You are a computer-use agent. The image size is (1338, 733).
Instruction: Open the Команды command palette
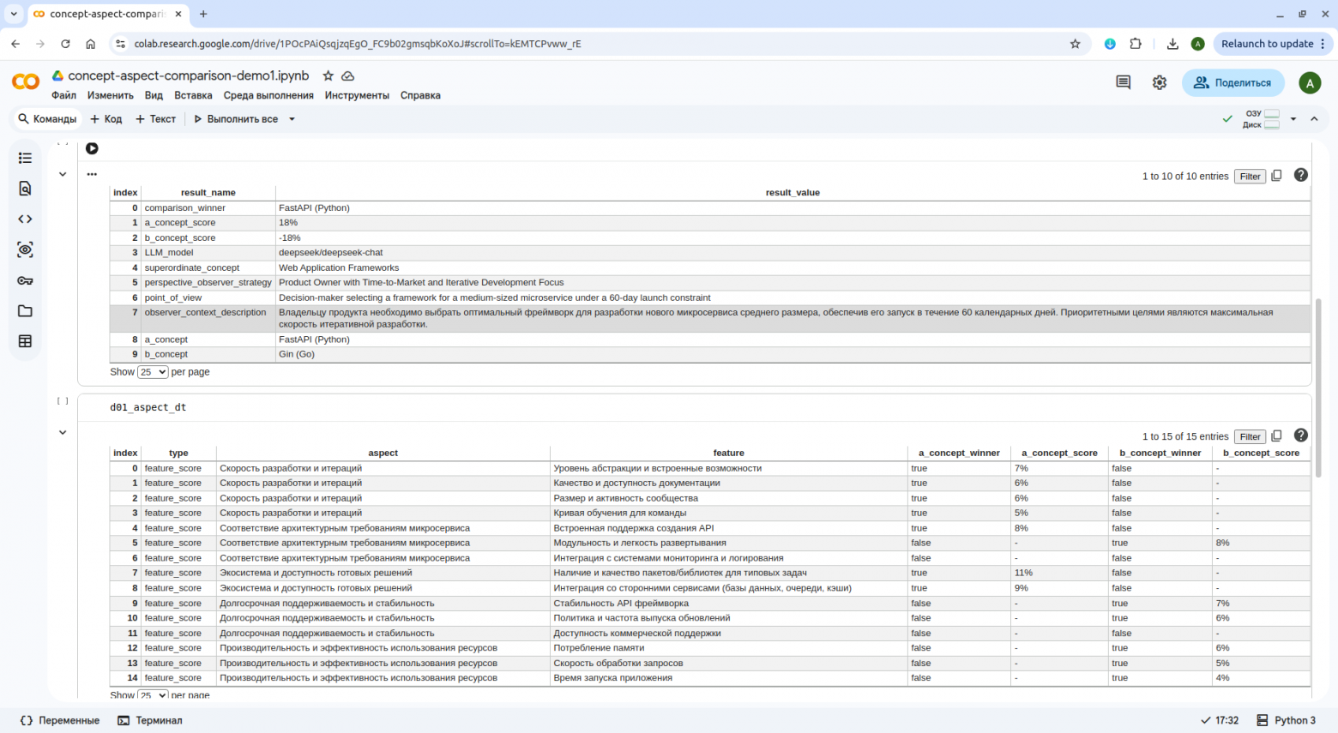point(48,119)
